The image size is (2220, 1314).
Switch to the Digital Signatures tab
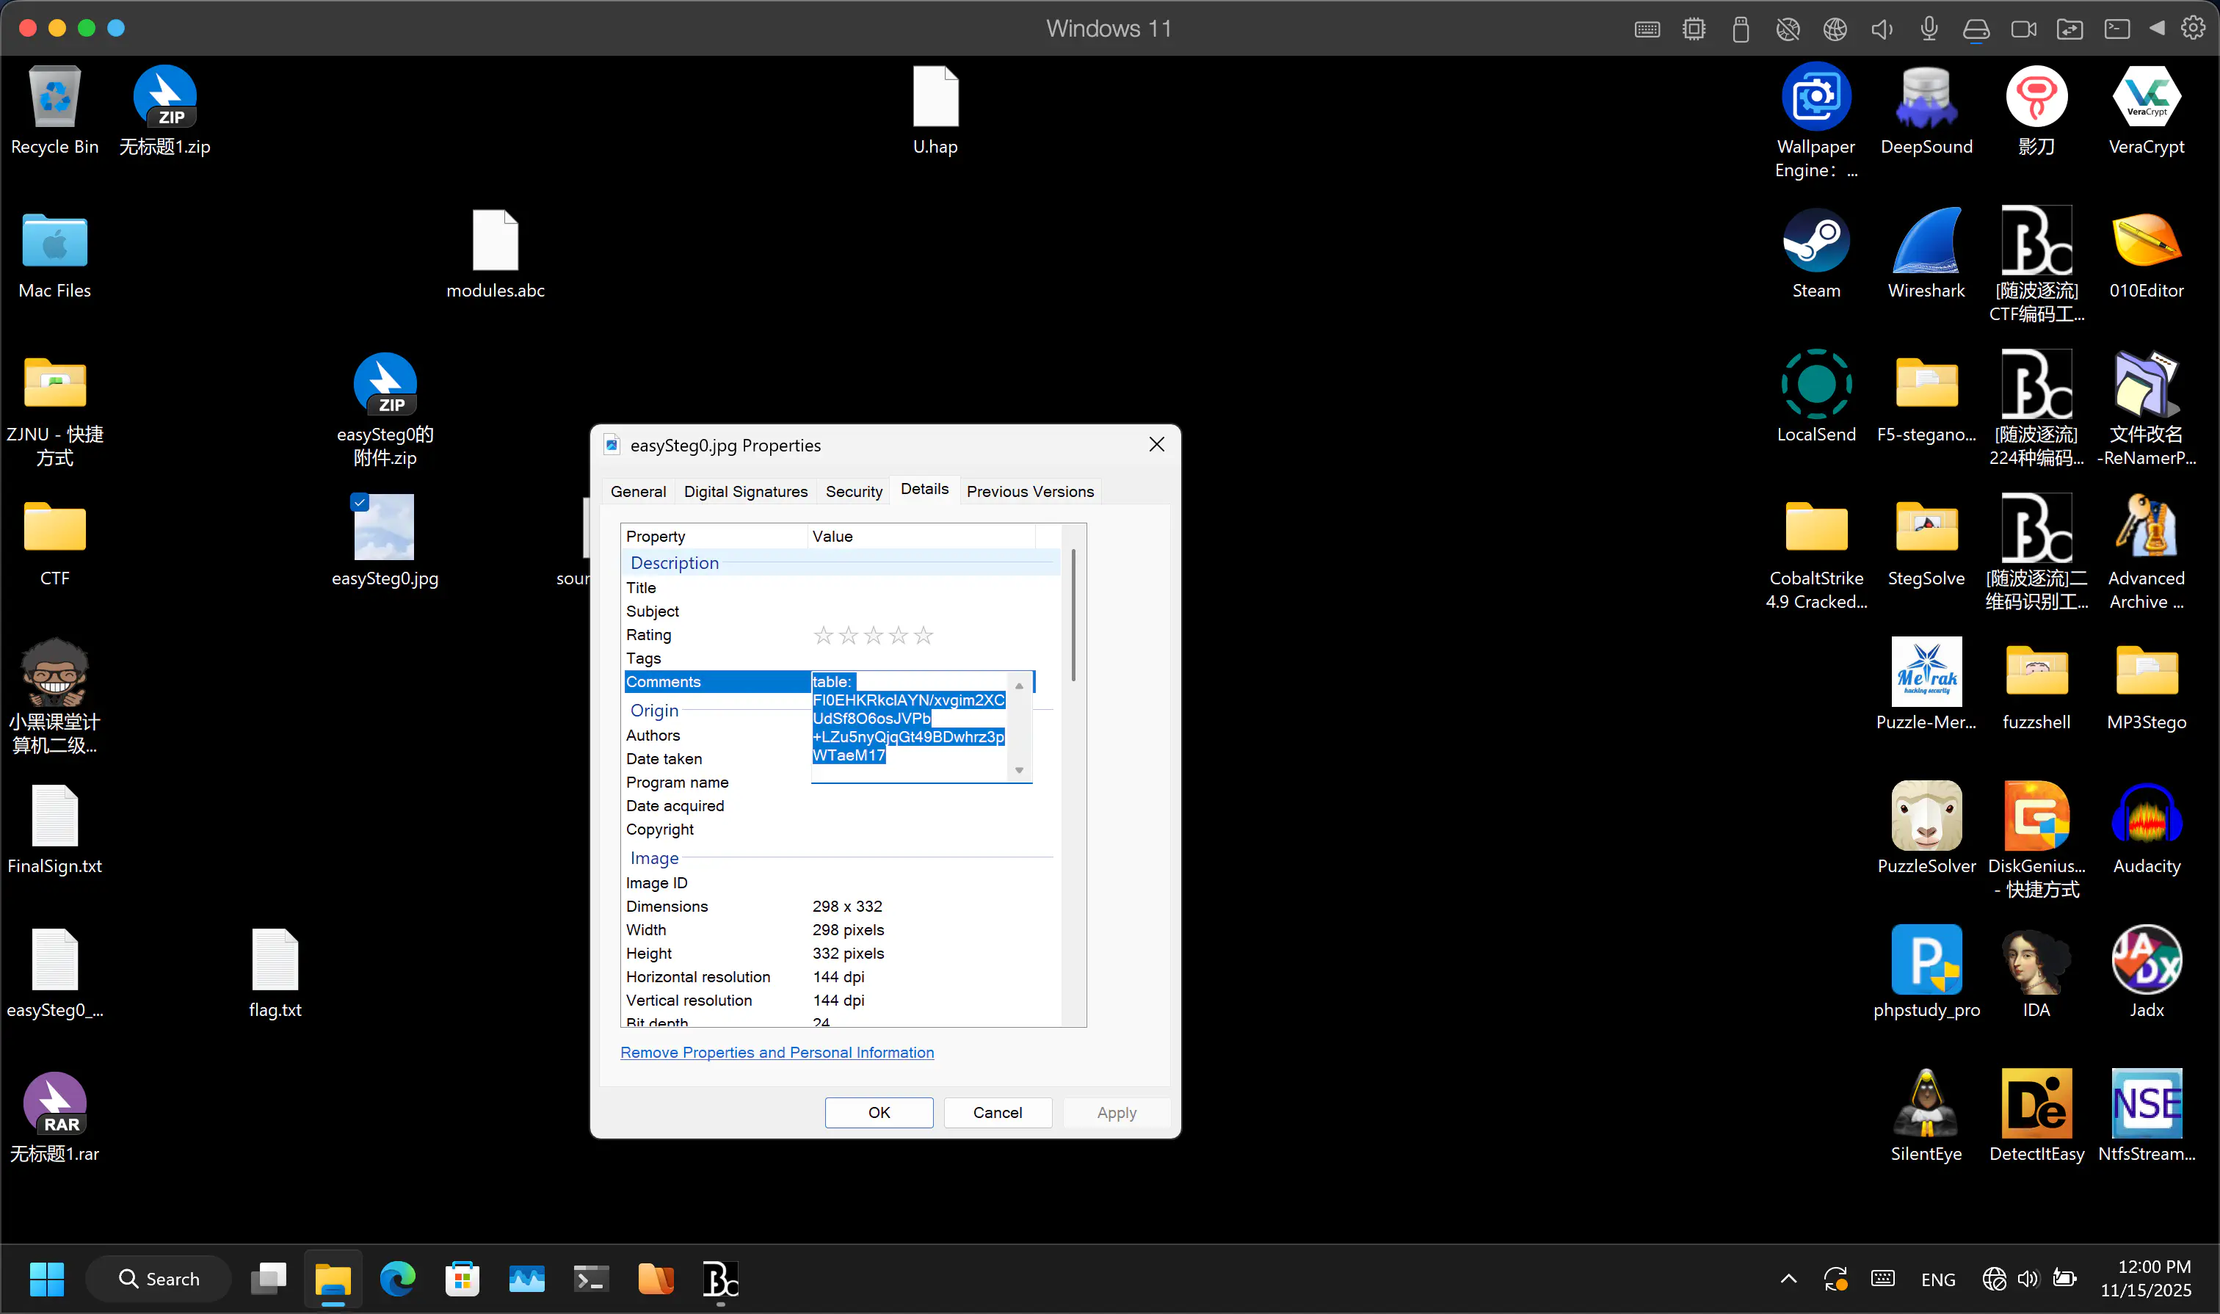coord(744,491)
